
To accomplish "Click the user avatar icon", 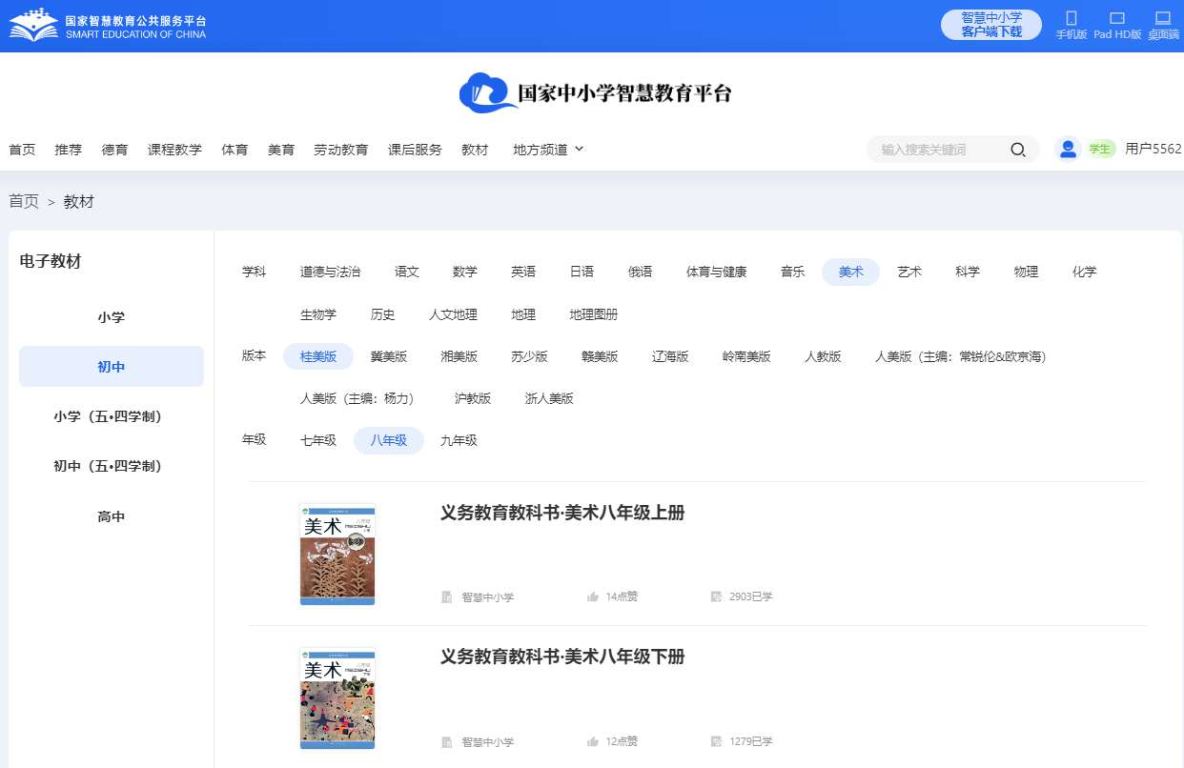I will tap(1068, 149).
